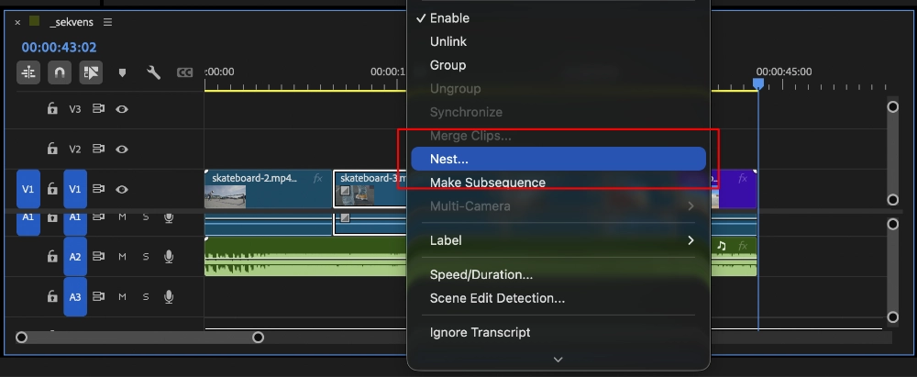The width and height of the screenshot is (917, 377).
Task: Mute track A3 with M button
Action: pyautogui.click(x=122, y=297)
